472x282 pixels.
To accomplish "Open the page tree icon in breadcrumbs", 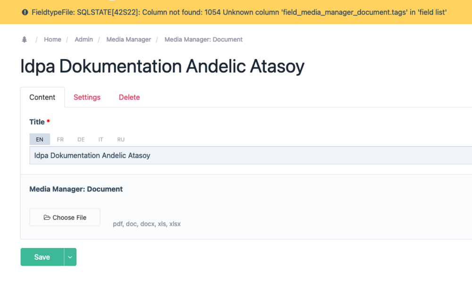I will pyautogui.click(x=25, y=40).
